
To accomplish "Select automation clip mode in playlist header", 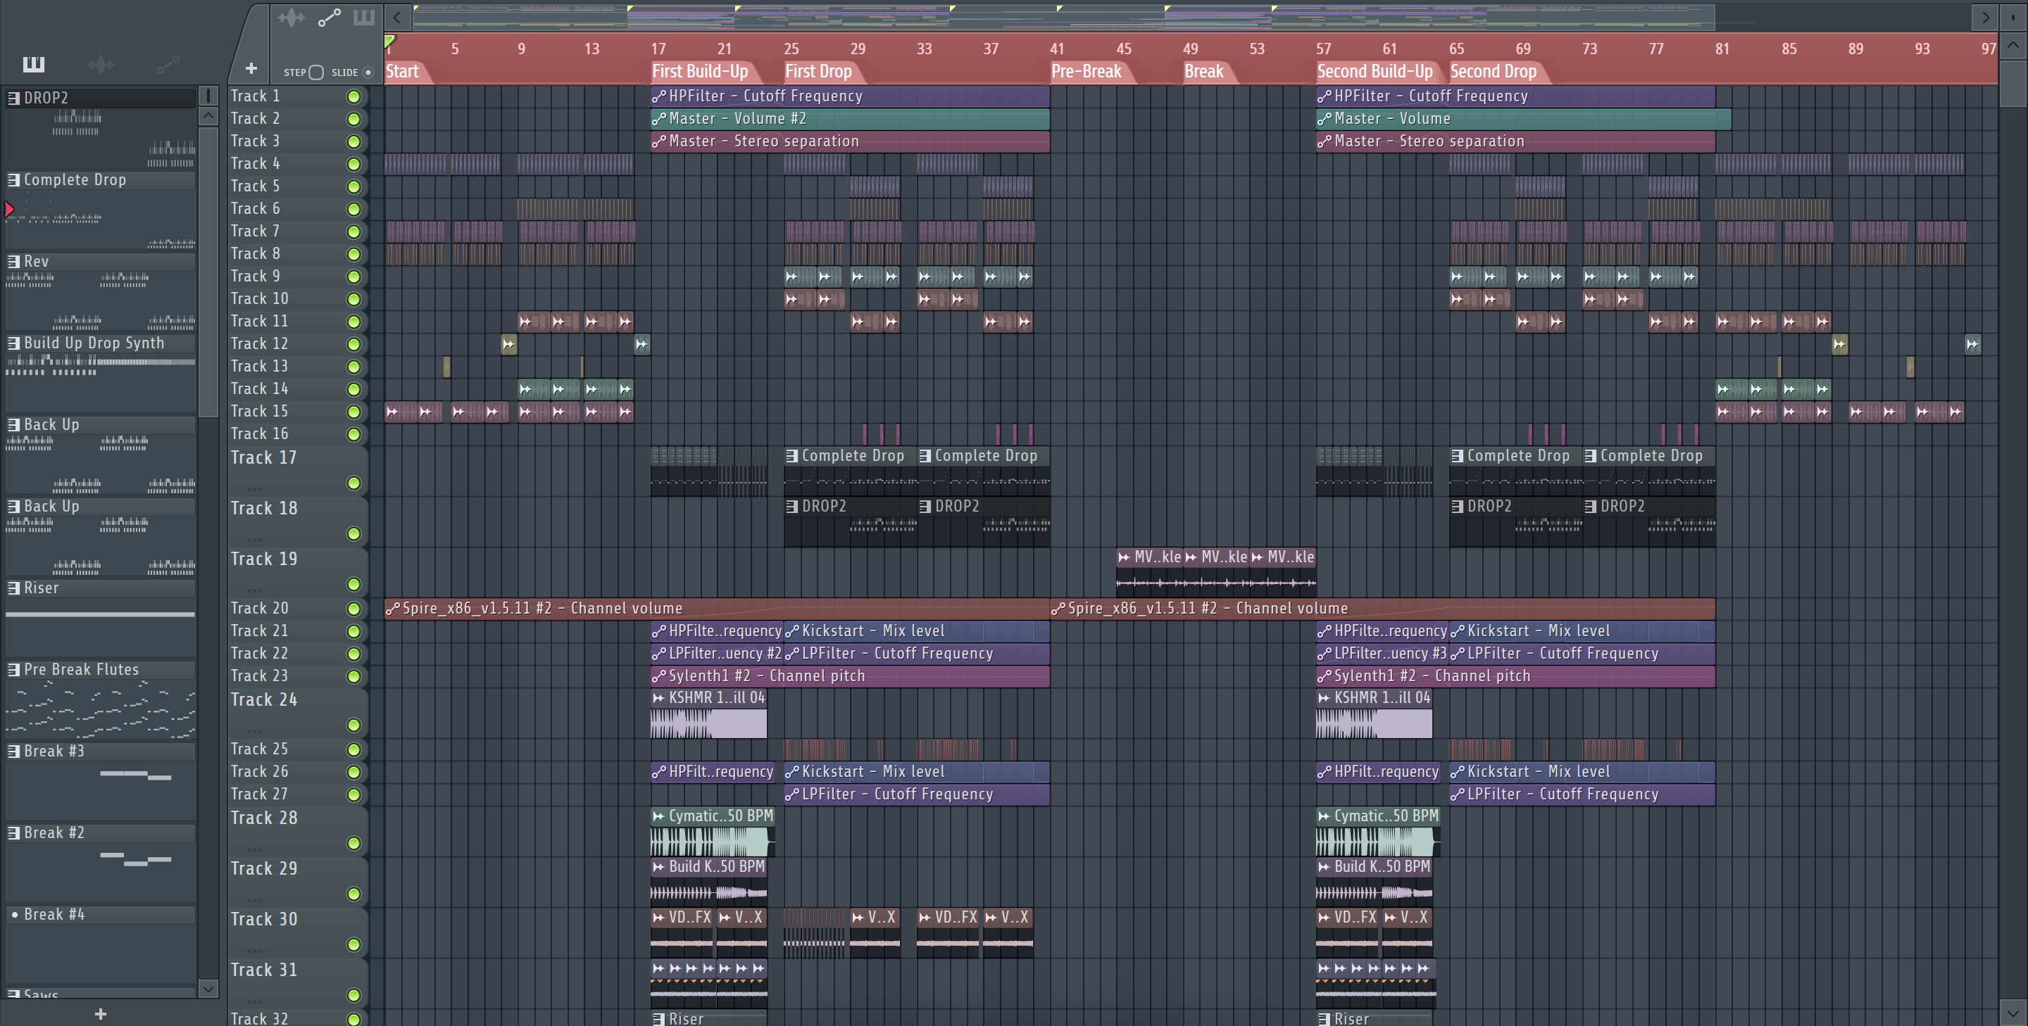I will [x=329, y=18].
